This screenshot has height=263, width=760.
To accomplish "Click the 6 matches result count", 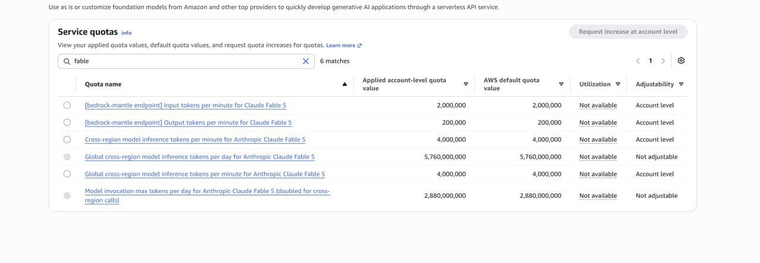I will (x=335, y=61).
